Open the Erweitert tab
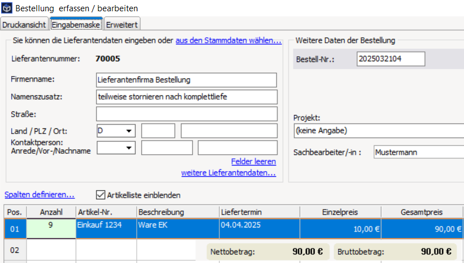This screenshot has height=263, width=464. click(122, 25)
